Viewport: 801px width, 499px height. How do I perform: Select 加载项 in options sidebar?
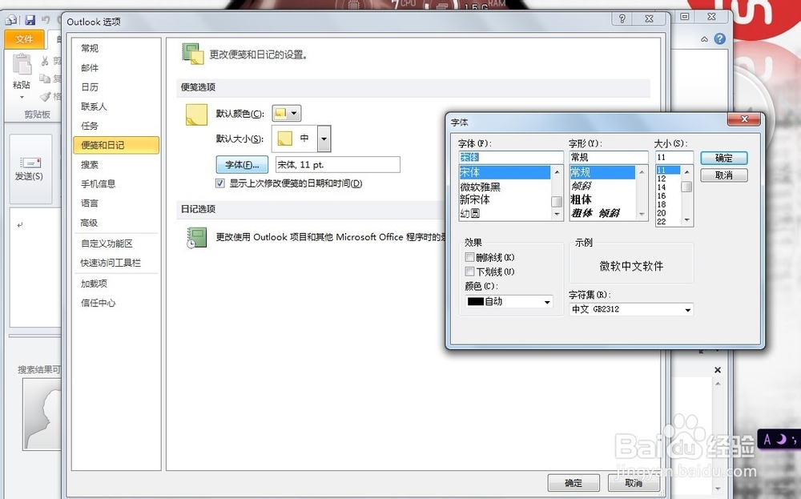[x=116, y=284]
